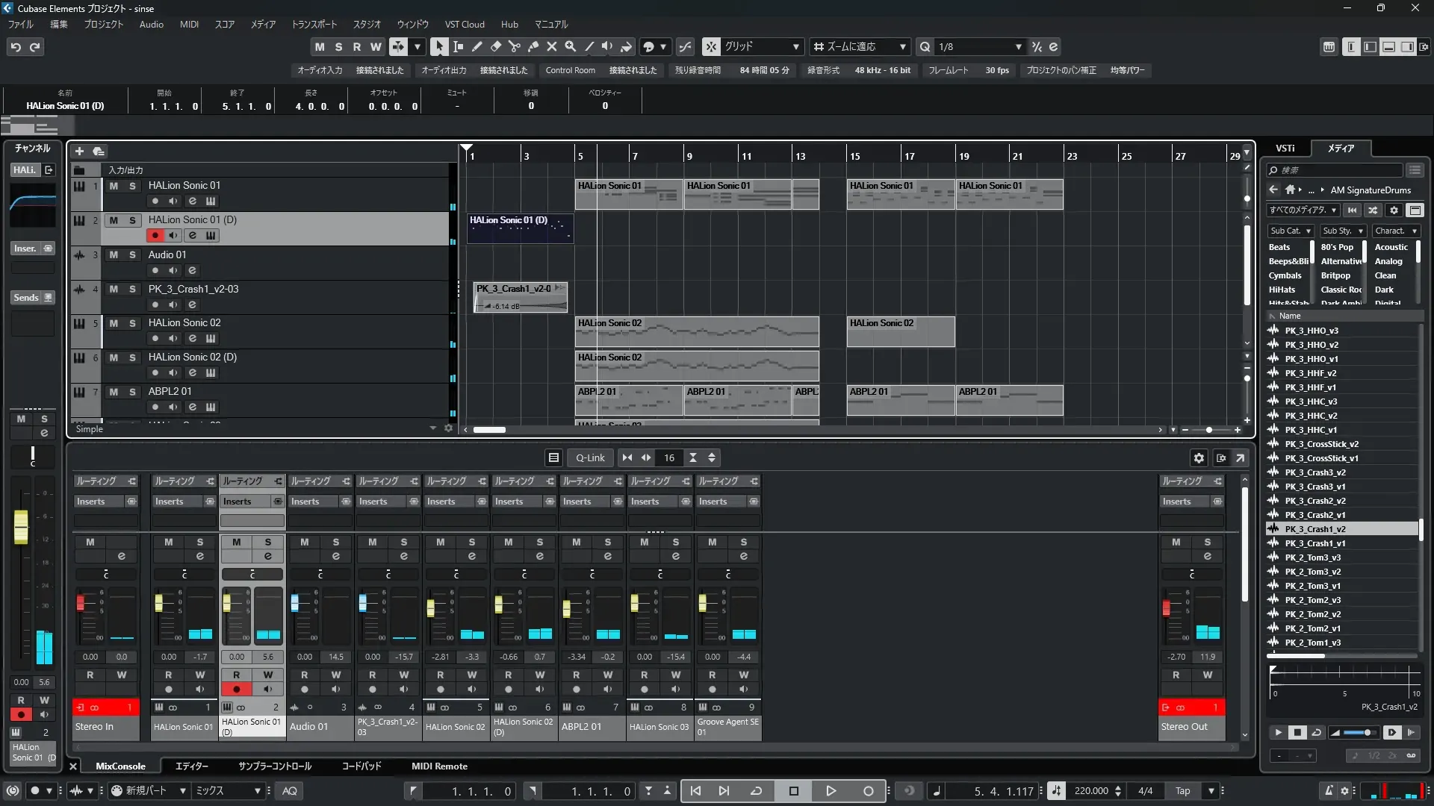Select the Mute X tool
Viewport: 1434px width, 806px height.
pos(551,46)
